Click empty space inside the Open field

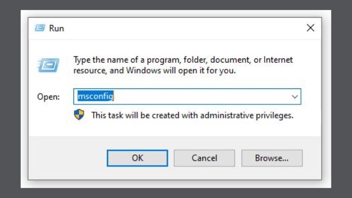198,96
